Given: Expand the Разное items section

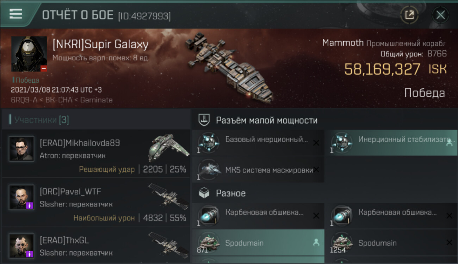Looking at the screenshot, I should pyautogui.click(x=324, y=193).
